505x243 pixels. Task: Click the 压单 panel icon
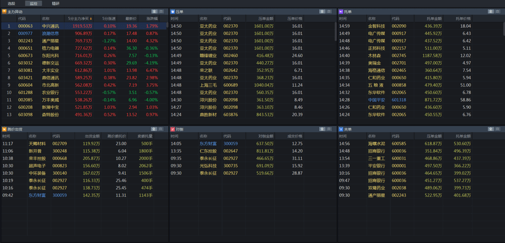click(x=173, y=11)
